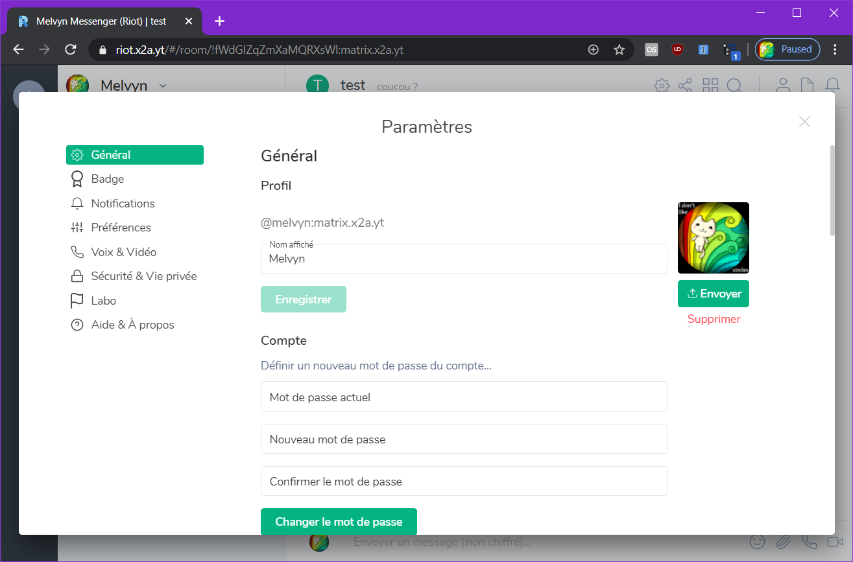Click the profile avatar thumbnail image
Image resolution: width=853 pixels, height=562 pixels.
pyautogui.click(x=713, y=238)
